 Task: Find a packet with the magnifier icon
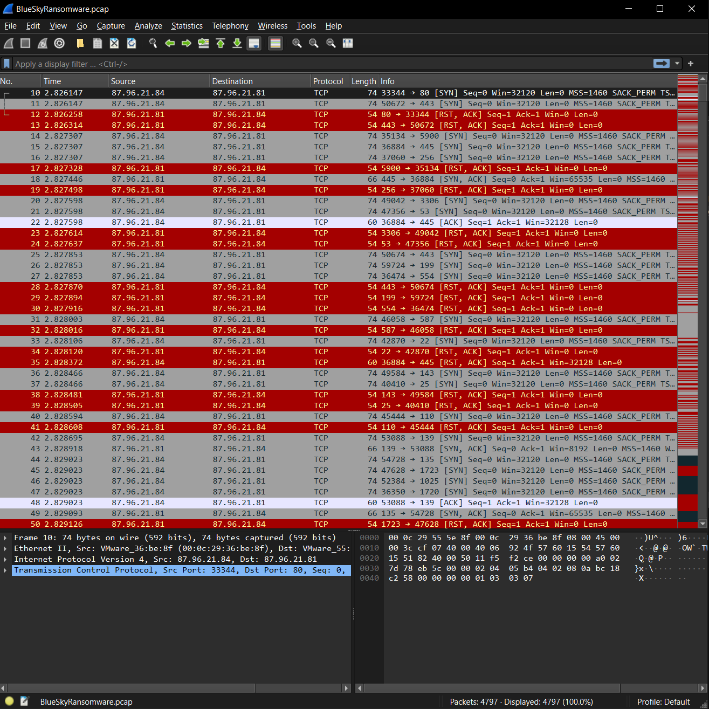(153, 43)
